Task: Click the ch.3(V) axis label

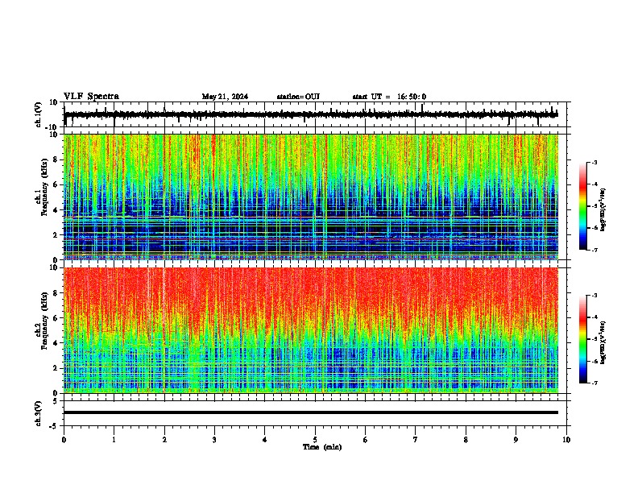Action: [39, 413]
